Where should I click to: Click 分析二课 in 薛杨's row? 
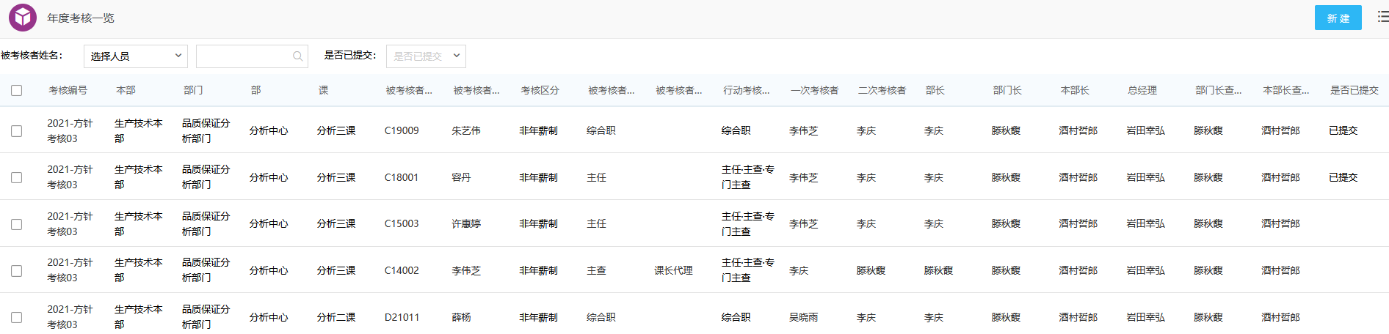click(x=336, y=317)
